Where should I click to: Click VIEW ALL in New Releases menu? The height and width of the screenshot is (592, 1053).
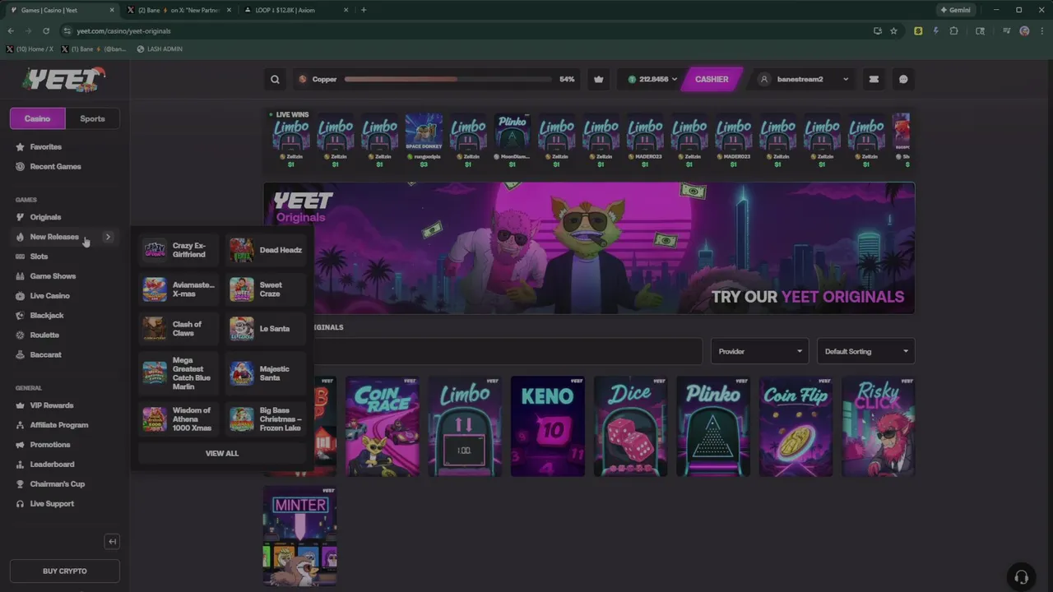coord(222,453)
